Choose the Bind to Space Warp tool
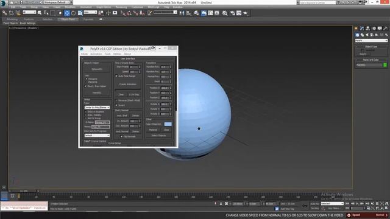Image resolution: width=390 pixels, height=219 pixels. pyautogui.click(x=18, y=13)
